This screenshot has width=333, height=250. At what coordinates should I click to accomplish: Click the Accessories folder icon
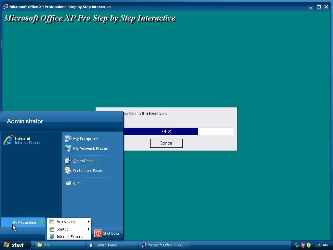[x=52, y=222]
